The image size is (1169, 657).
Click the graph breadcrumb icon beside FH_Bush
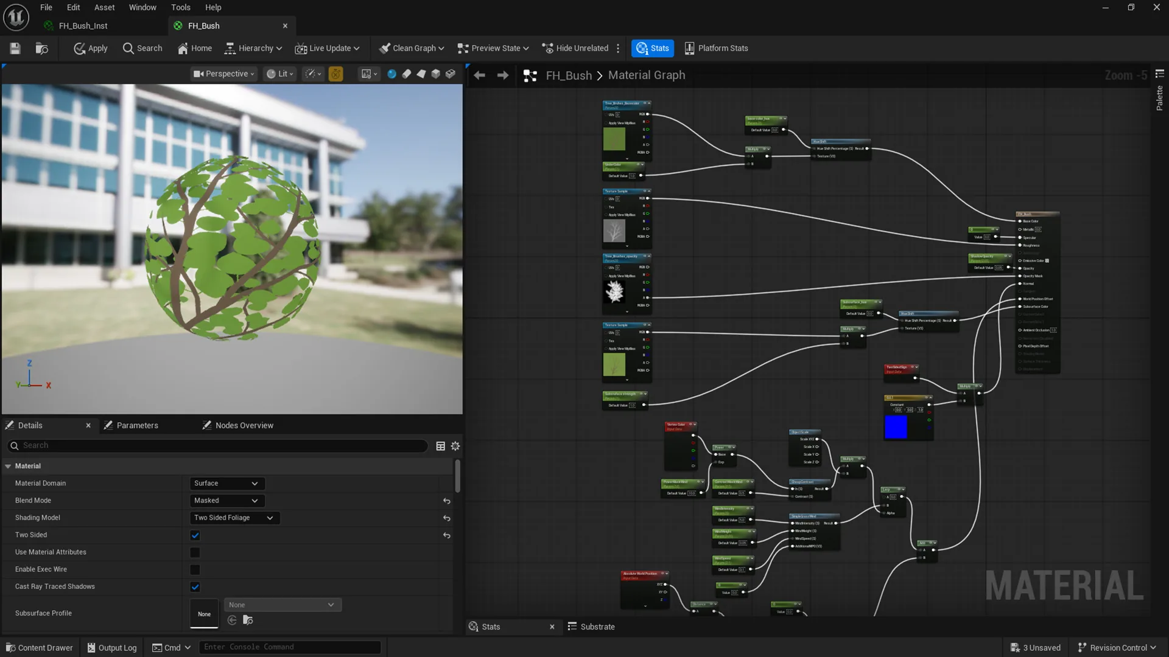[x=530, y=75]
